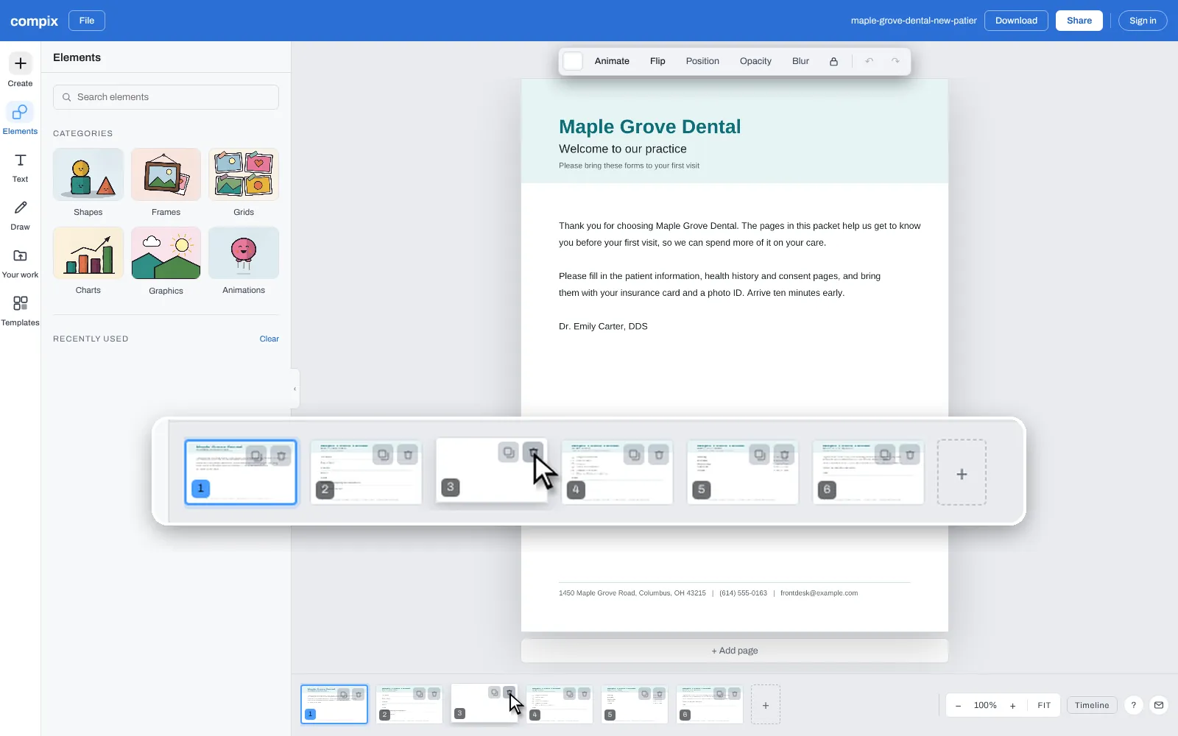The height and width of the screenshot is (736, 1178).
Task: Select the Elements sidebar icon
Action: pyautogui.click(x=20, y=118)
